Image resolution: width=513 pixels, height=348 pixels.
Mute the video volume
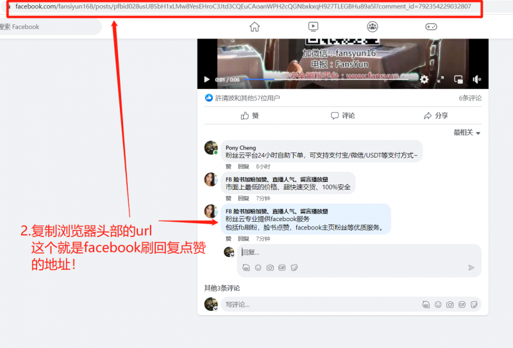click(476, 79)
